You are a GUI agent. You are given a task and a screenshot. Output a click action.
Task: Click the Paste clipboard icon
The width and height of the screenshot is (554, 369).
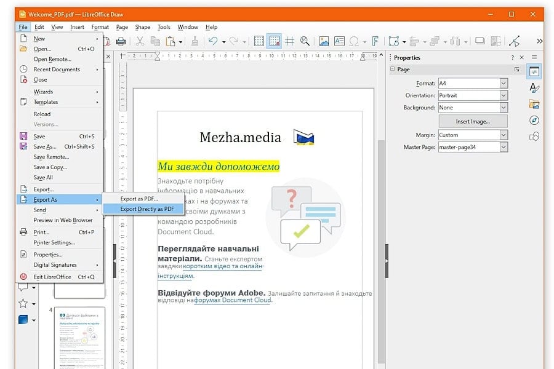pyautogui.click(x=171, y=41)
